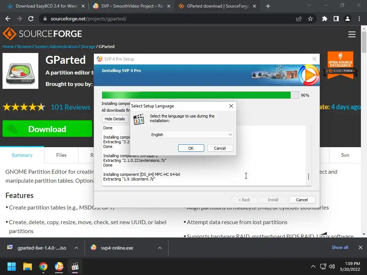The image size is (367, 275).
Task: Open the 101 Reviews link
Action: tap(71, 107)
